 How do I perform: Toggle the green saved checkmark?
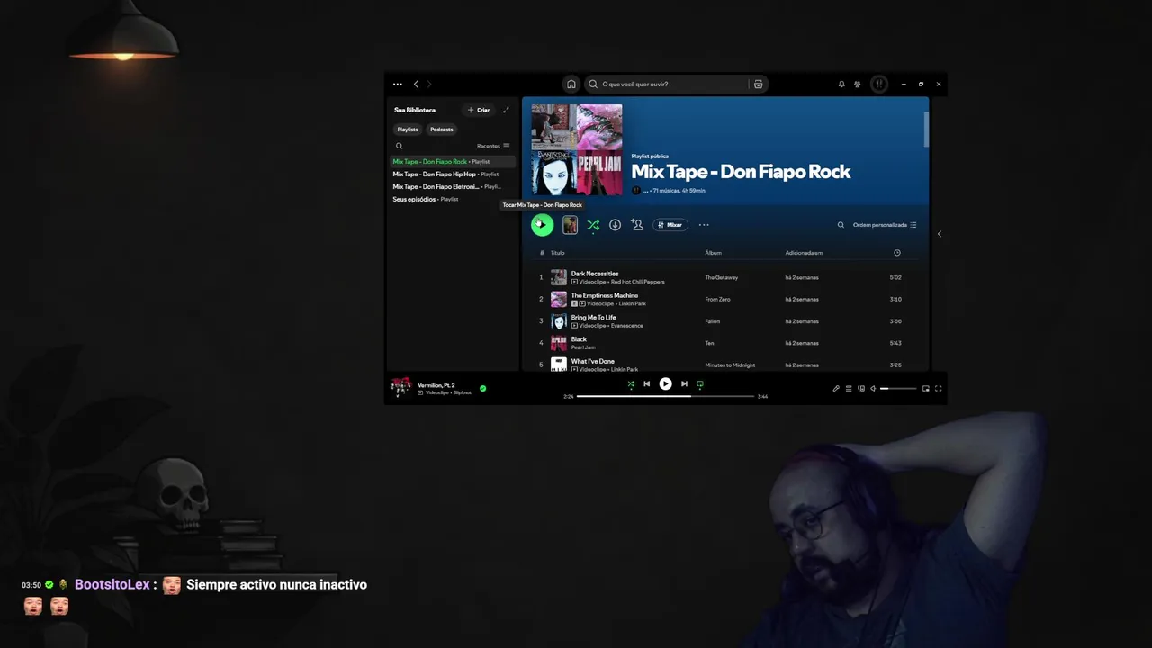click(x=482, y=389)
